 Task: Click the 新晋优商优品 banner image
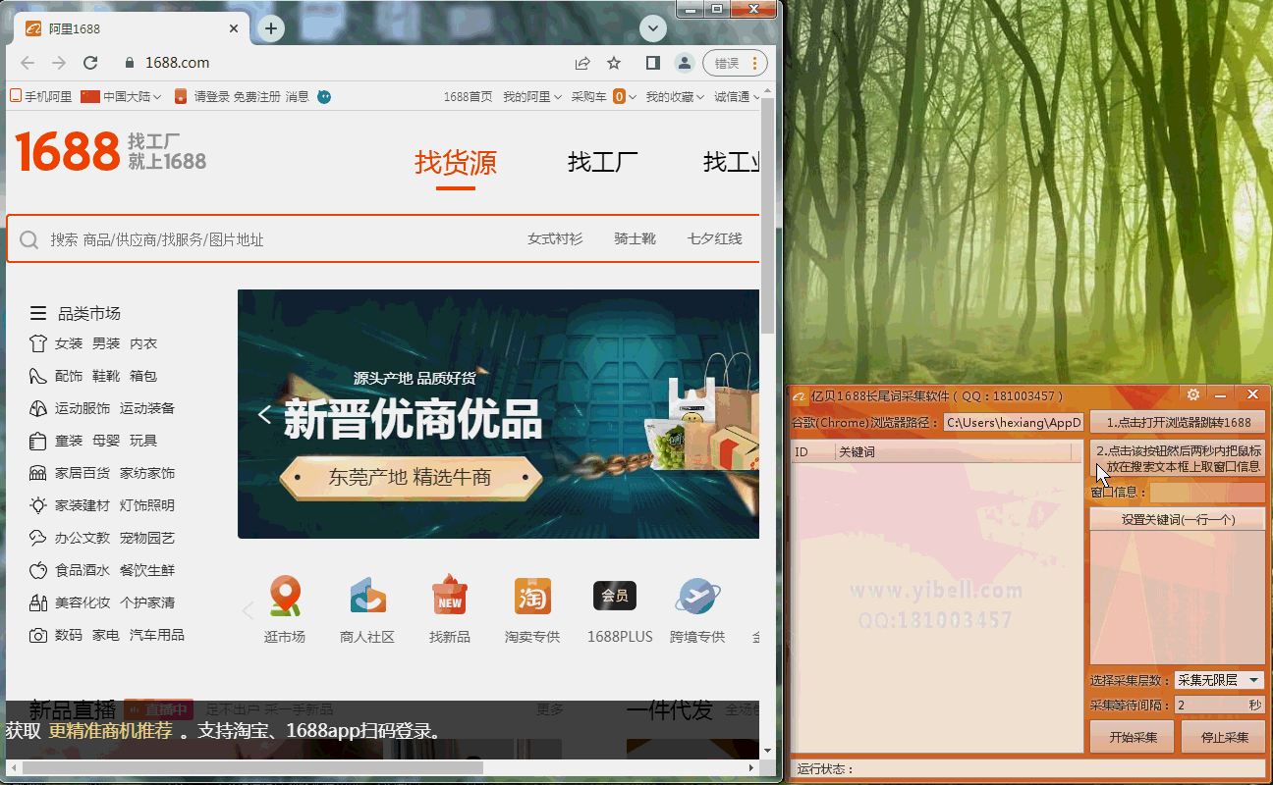click(x=498, y=414)
